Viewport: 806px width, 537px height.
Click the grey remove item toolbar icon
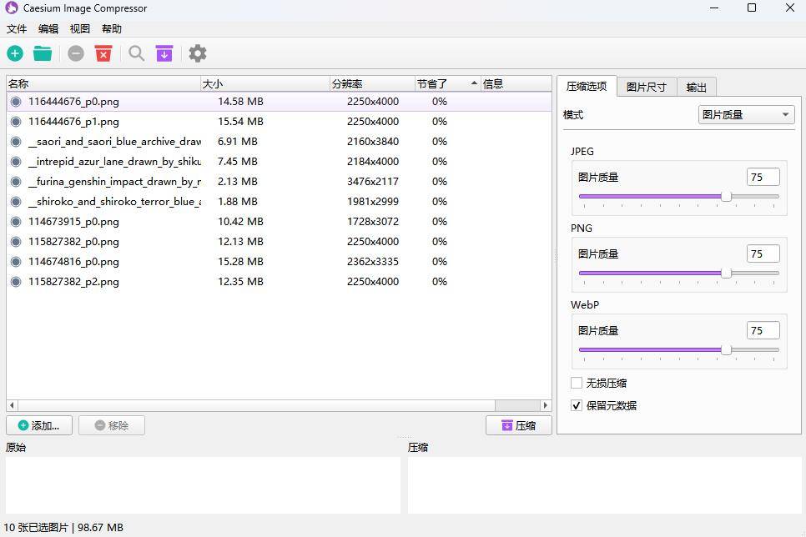[x=76, y=53]
